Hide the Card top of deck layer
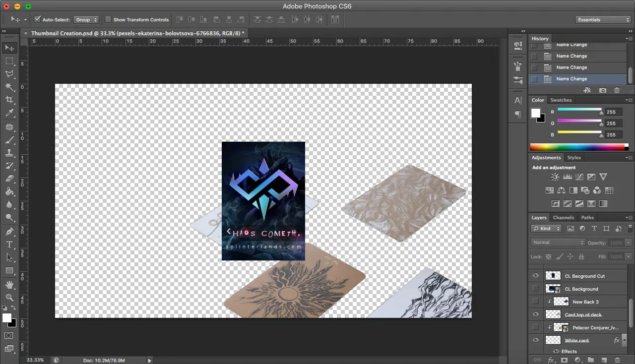This screenshot has width=635, height=364. [535, 314]
